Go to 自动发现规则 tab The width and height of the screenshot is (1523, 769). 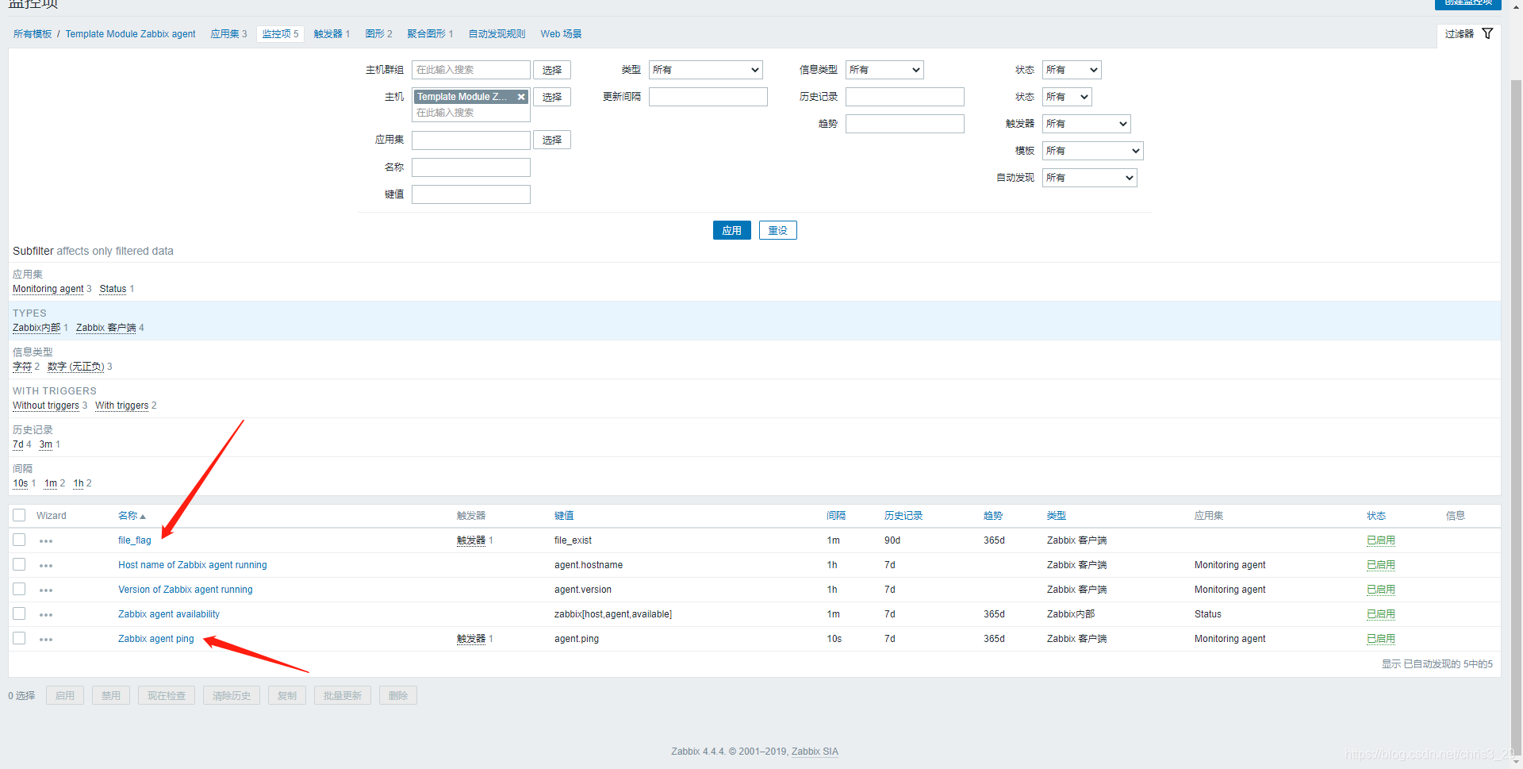point(497,34)
